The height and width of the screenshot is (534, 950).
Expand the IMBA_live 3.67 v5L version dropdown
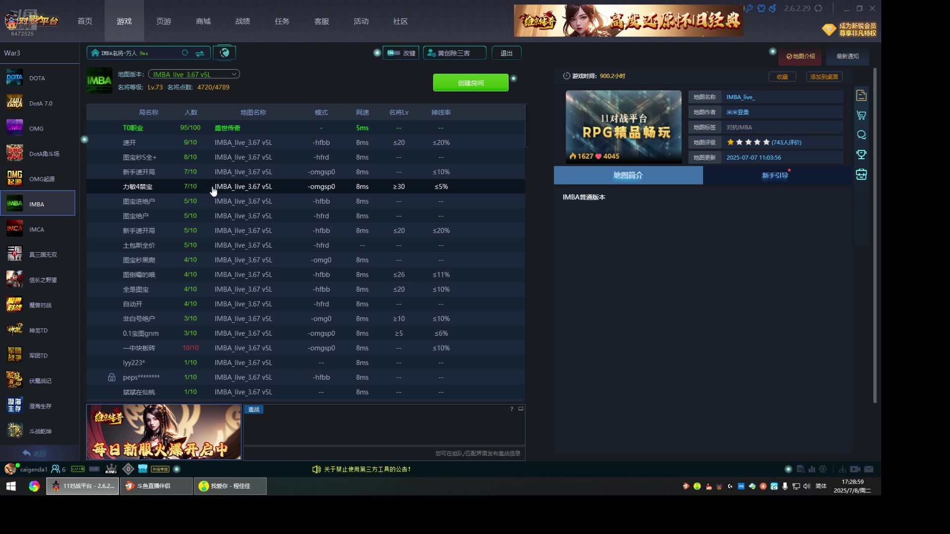point(194,74)
